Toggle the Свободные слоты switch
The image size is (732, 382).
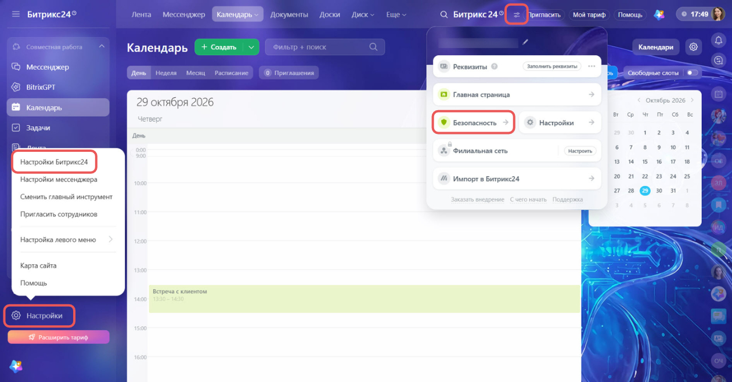(x=691, y=73)
